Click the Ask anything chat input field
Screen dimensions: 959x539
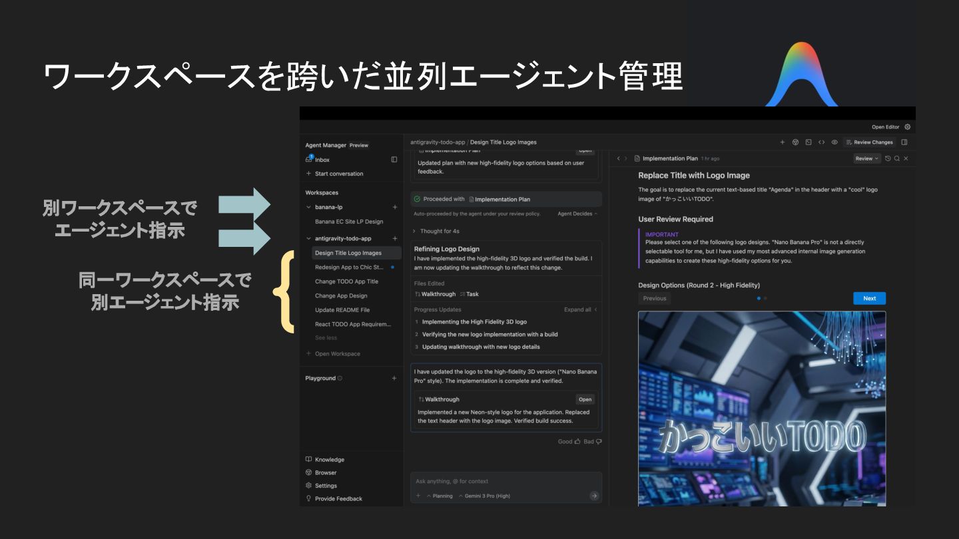(x=506, y=481)
